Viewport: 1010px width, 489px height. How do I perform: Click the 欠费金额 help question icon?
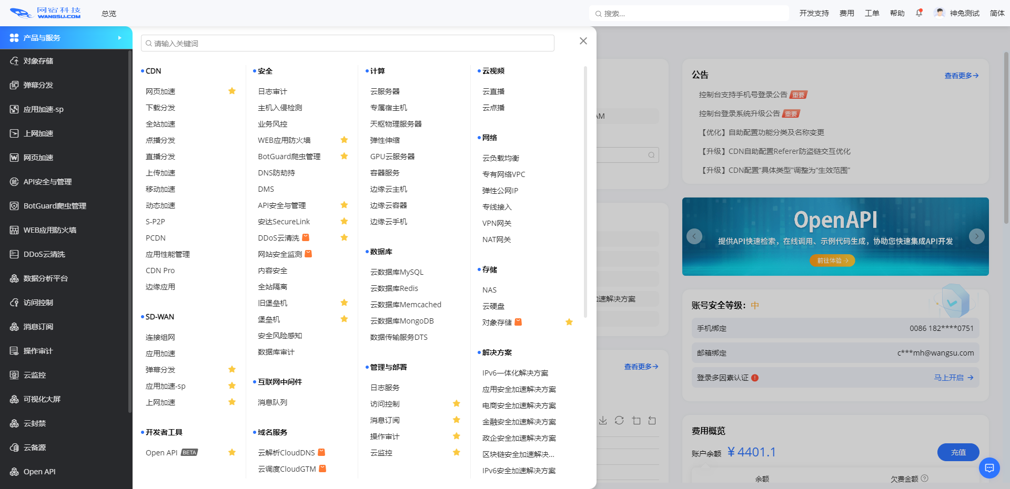(924, 478)
